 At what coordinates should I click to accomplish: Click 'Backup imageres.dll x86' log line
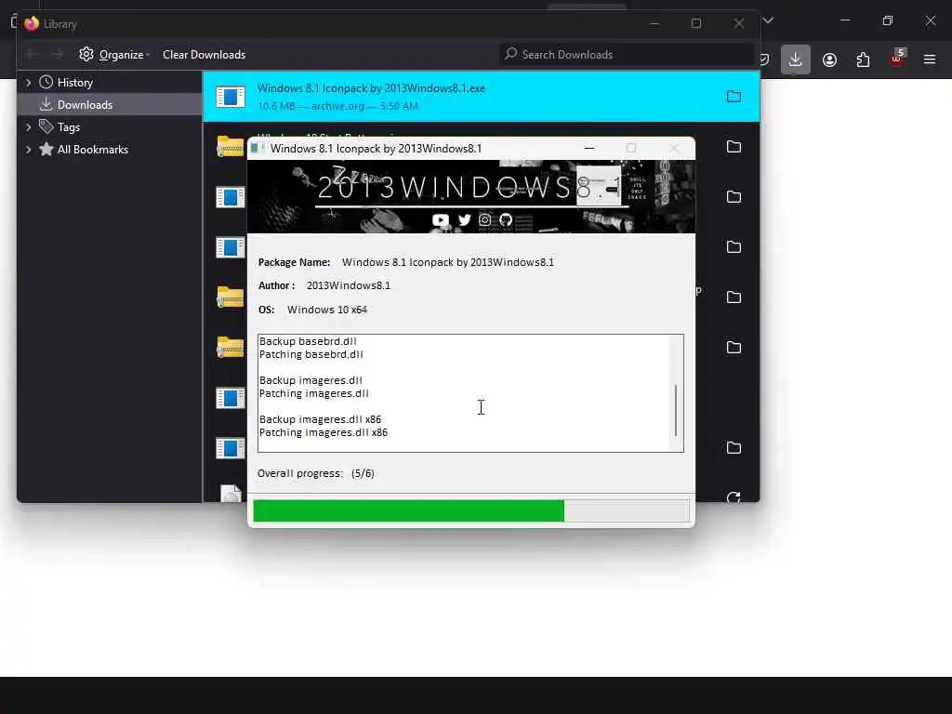320,419
